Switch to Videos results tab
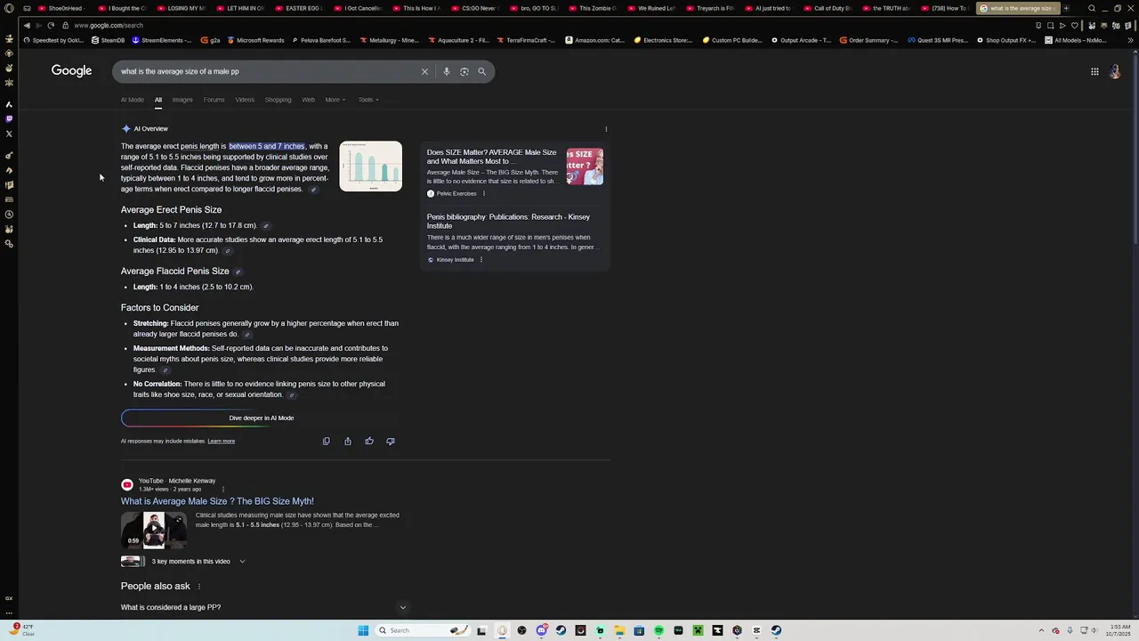This screenshot has height=641, width=1139. 245,100
